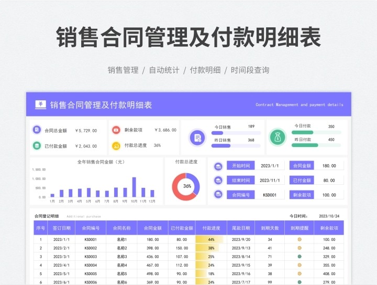Click the 付款总进度 yellow chart icon

pos(116,145)
